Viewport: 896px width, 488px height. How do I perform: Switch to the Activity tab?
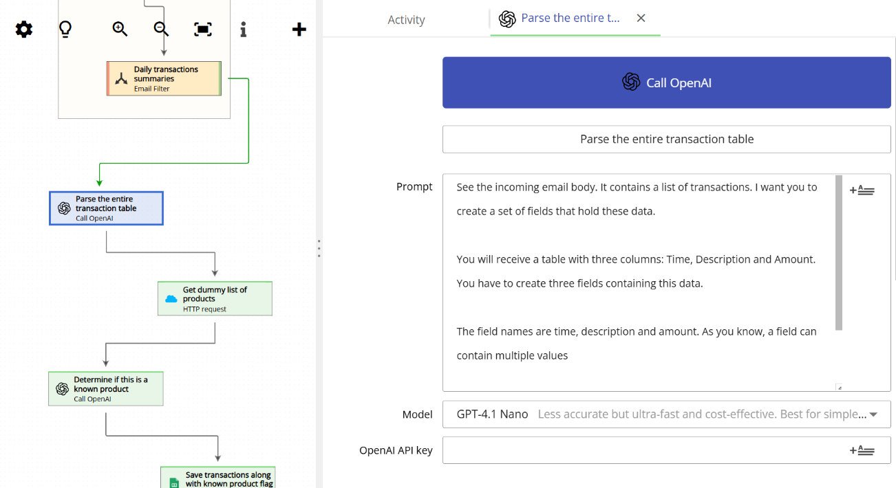click(406, 19)
